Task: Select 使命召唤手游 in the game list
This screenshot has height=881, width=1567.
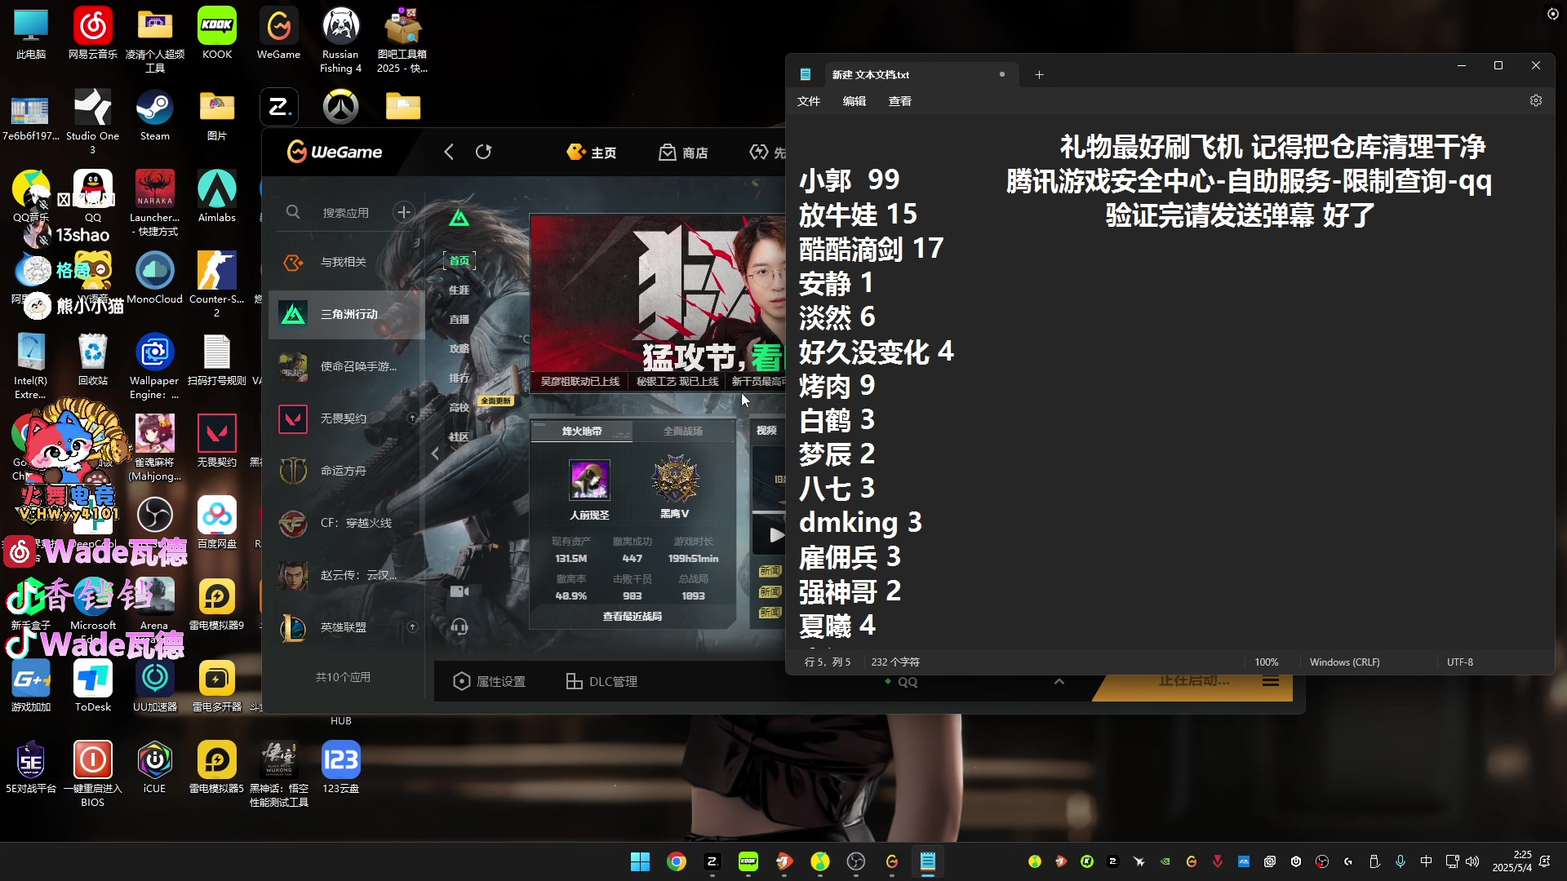Action: coord(346,366)
